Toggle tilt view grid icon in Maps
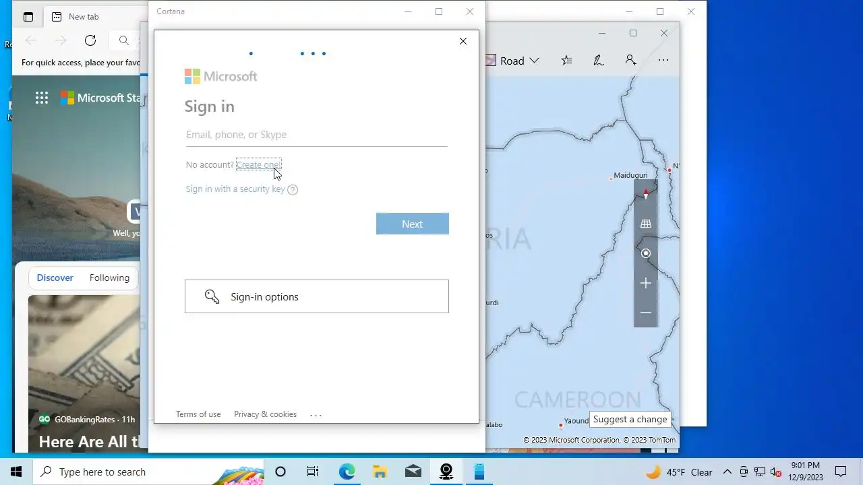This screenshot has height=485, width=863. pyautogui.click(x=646, y=224)
